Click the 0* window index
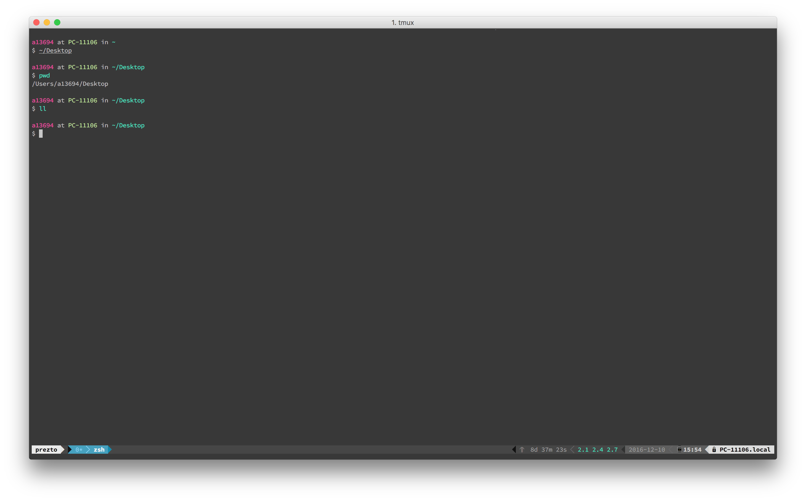The width and height of the screenshot is (806, 501). pos(79,449)
